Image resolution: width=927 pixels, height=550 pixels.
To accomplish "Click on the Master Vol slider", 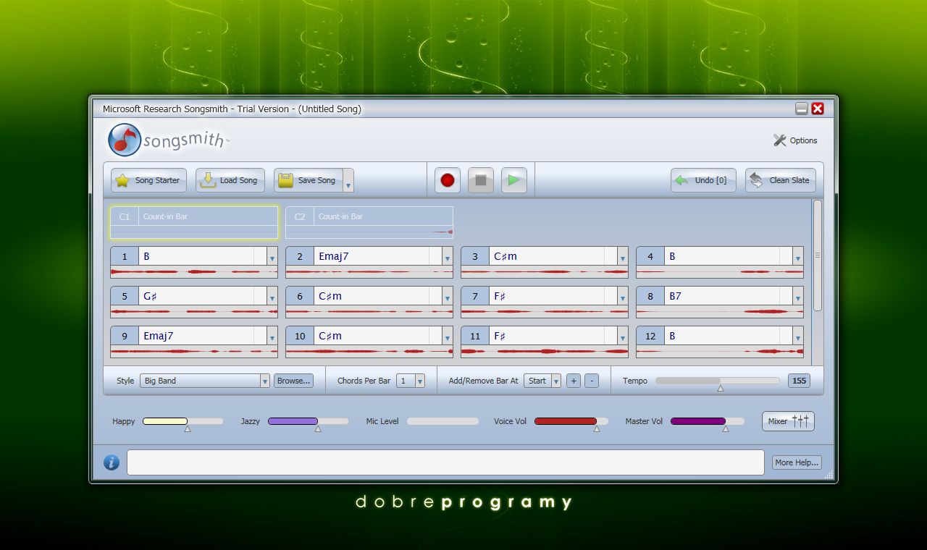I will pos(708,421).
